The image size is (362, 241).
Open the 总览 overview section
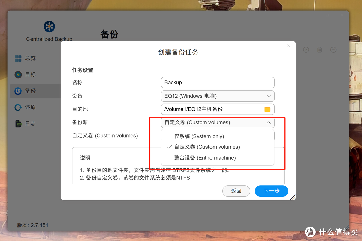tap(25, 58)
